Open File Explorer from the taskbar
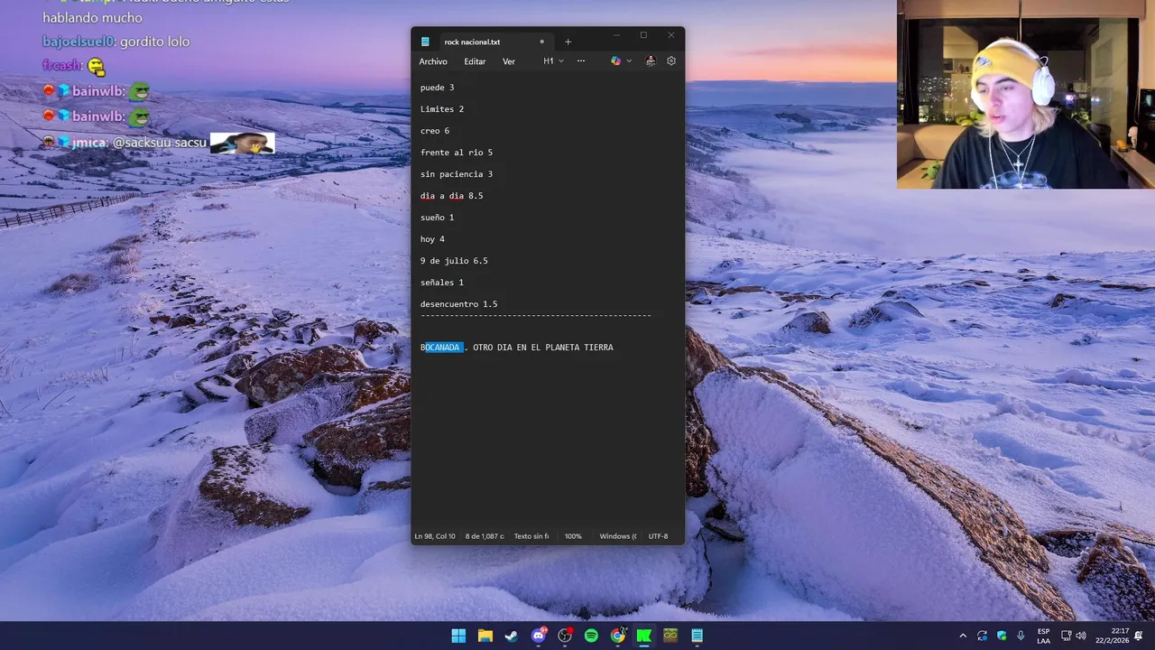Image resolution: width=1155 pixels, height=650 pixels. [x=485, y=636]
